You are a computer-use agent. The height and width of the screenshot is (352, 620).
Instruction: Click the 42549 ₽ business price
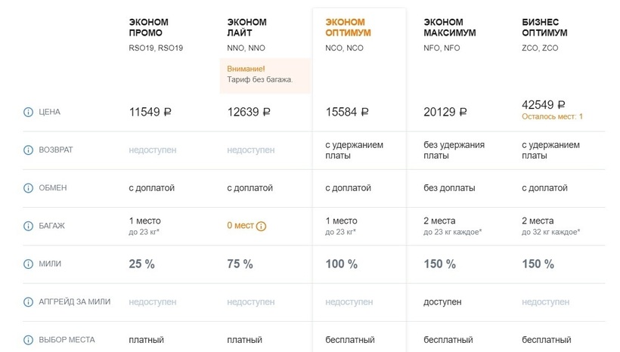544,105
